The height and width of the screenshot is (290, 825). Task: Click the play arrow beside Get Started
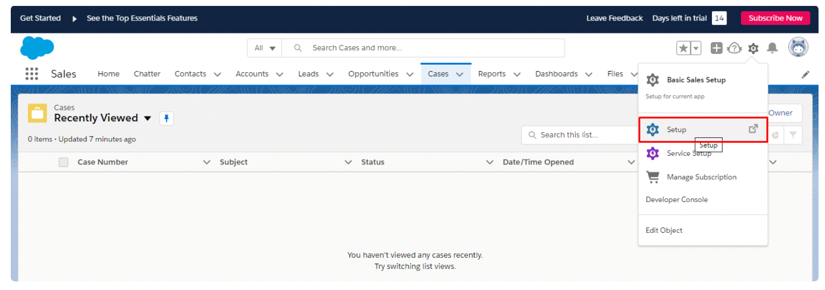pos(75,18)
